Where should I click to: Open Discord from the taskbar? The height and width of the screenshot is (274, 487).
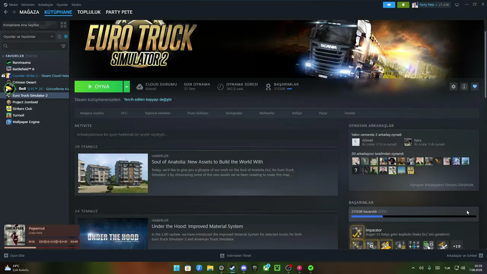point(244,268)
